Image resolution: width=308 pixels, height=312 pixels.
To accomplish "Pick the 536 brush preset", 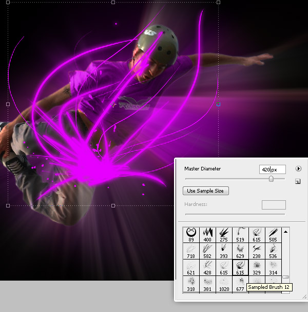I will point(273,251).
